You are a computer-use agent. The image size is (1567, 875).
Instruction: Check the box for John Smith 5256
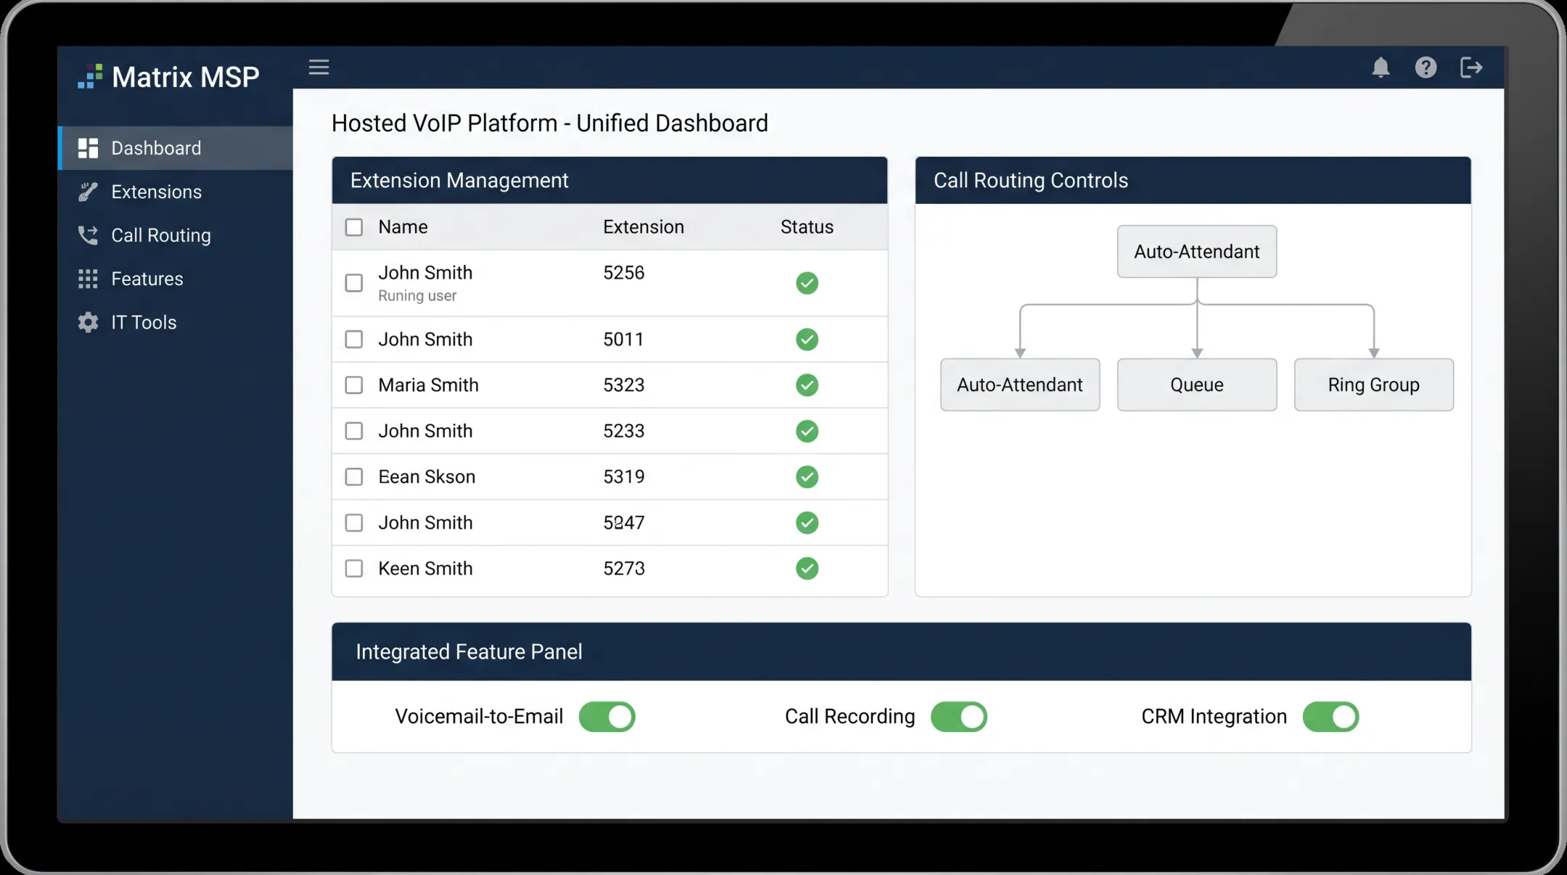[x=354, y=283]
